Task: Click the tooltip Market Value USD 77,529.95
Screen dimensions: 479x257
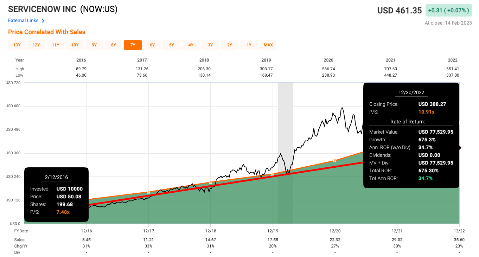Action: 436,132
